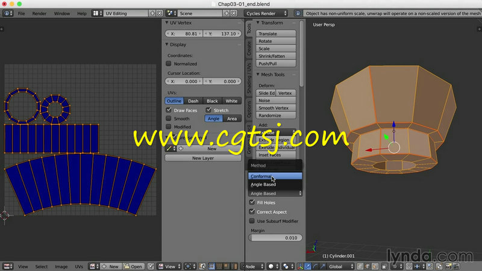482x271 pixels.
Task: Click the Shrink/Fatten button
Action: pos(276,56)
